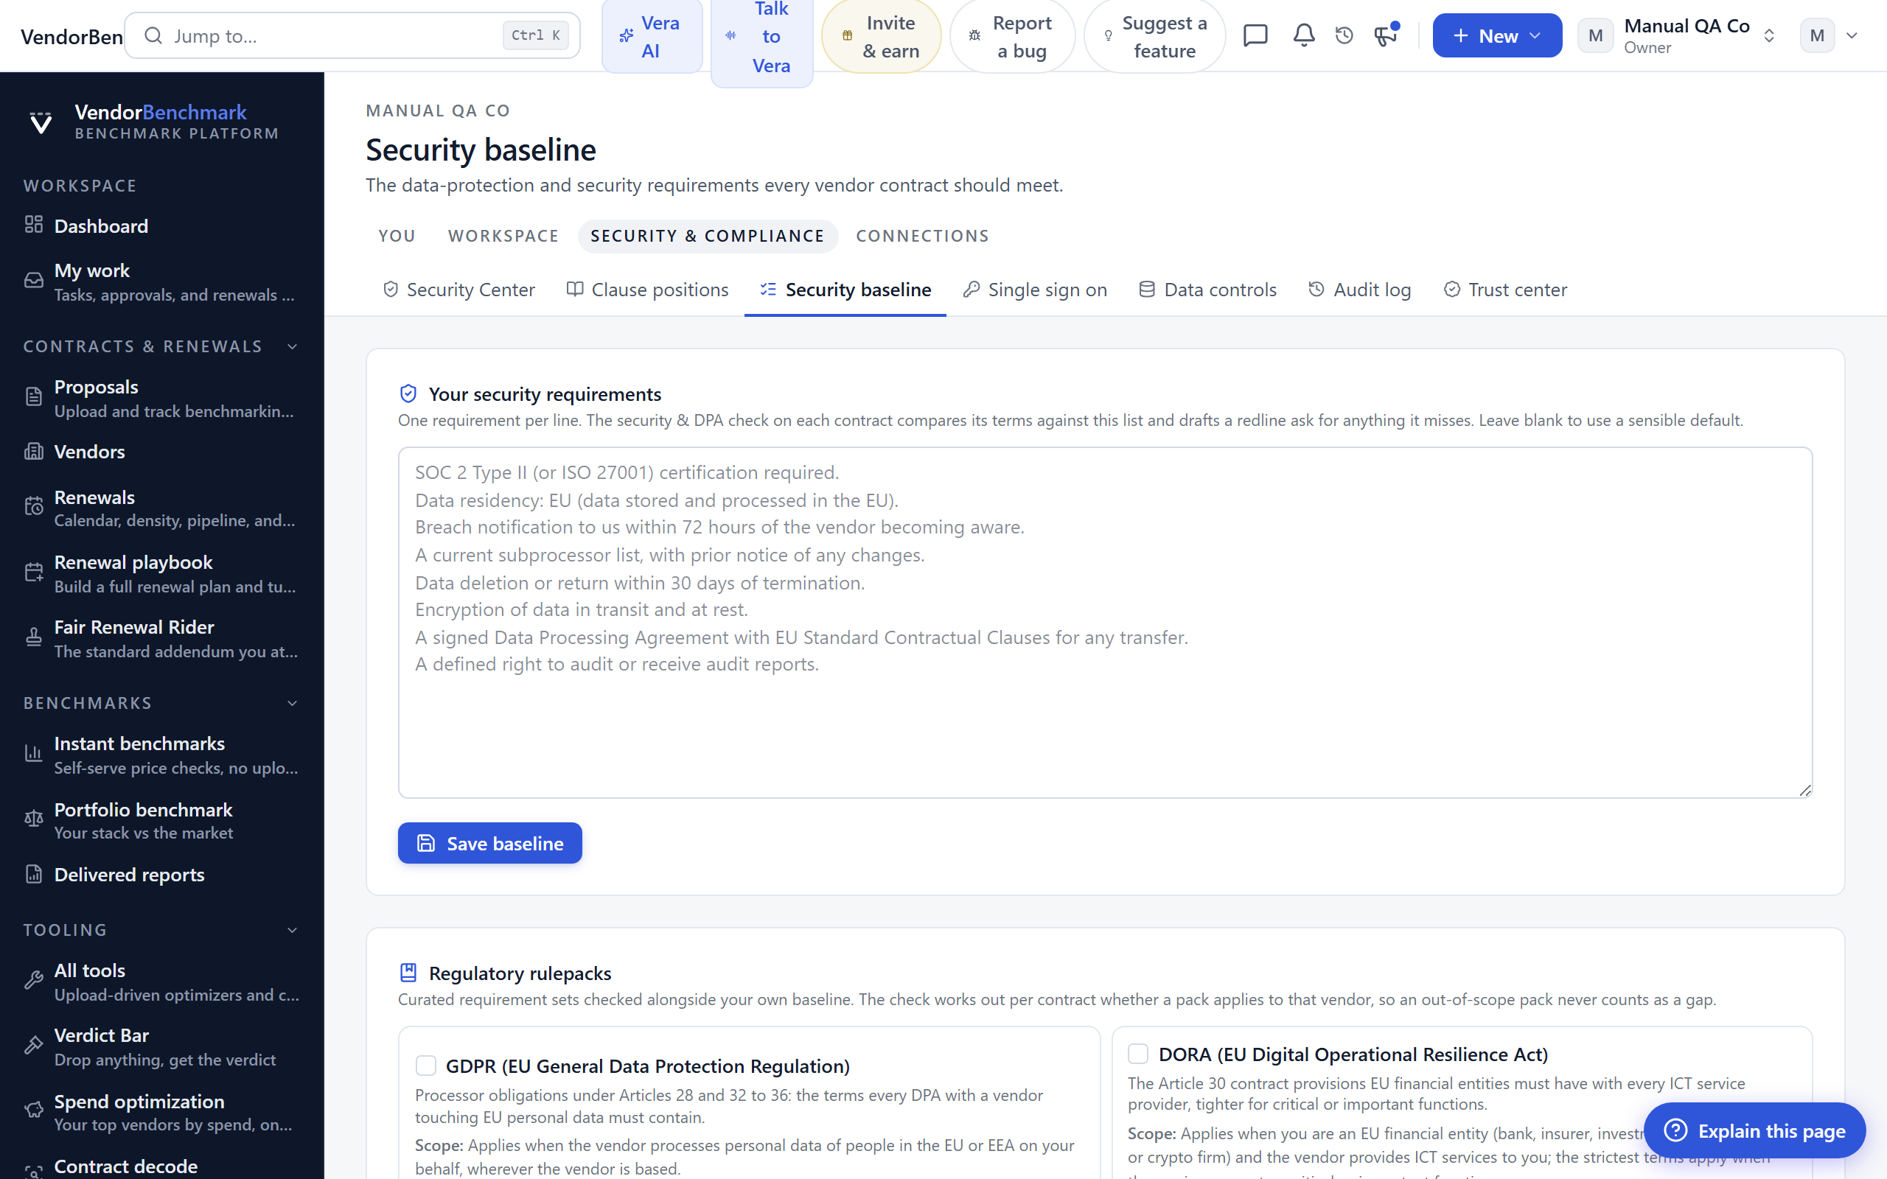Click the Proposals document icon

(33, 398)
